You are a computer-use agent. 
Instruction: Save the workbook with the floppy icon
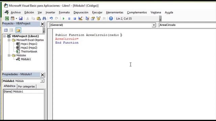(x=21, y=18)
